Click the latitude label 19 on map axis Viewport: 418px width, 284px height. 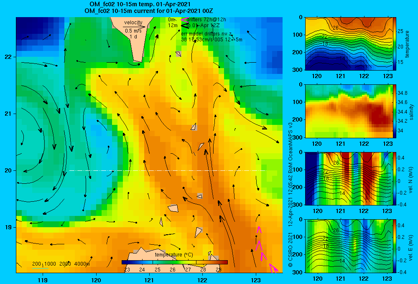pyautogui.click(x=8, y=227)
